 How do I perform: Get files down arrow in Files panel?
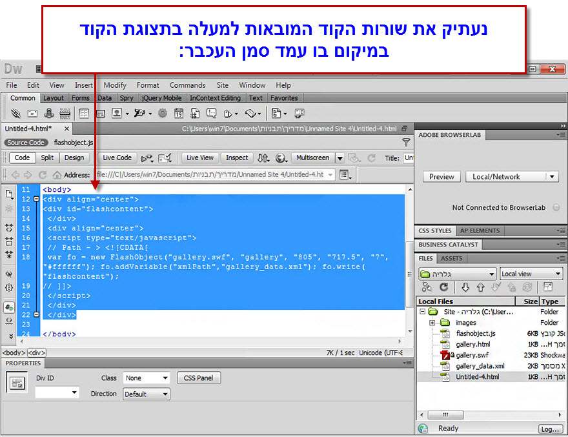[465, 287]
